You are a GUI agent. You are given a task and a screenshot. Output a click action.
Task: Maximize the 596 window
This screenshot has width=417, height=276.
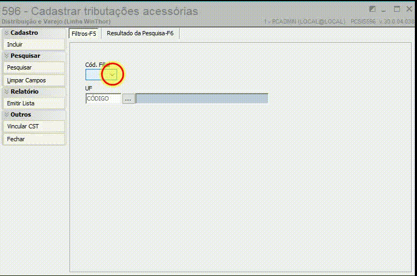397,9
